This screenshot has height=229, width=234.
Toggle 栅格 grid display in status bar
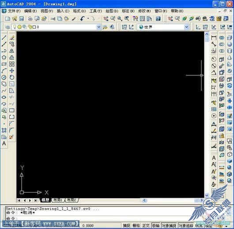coord(136,225)
